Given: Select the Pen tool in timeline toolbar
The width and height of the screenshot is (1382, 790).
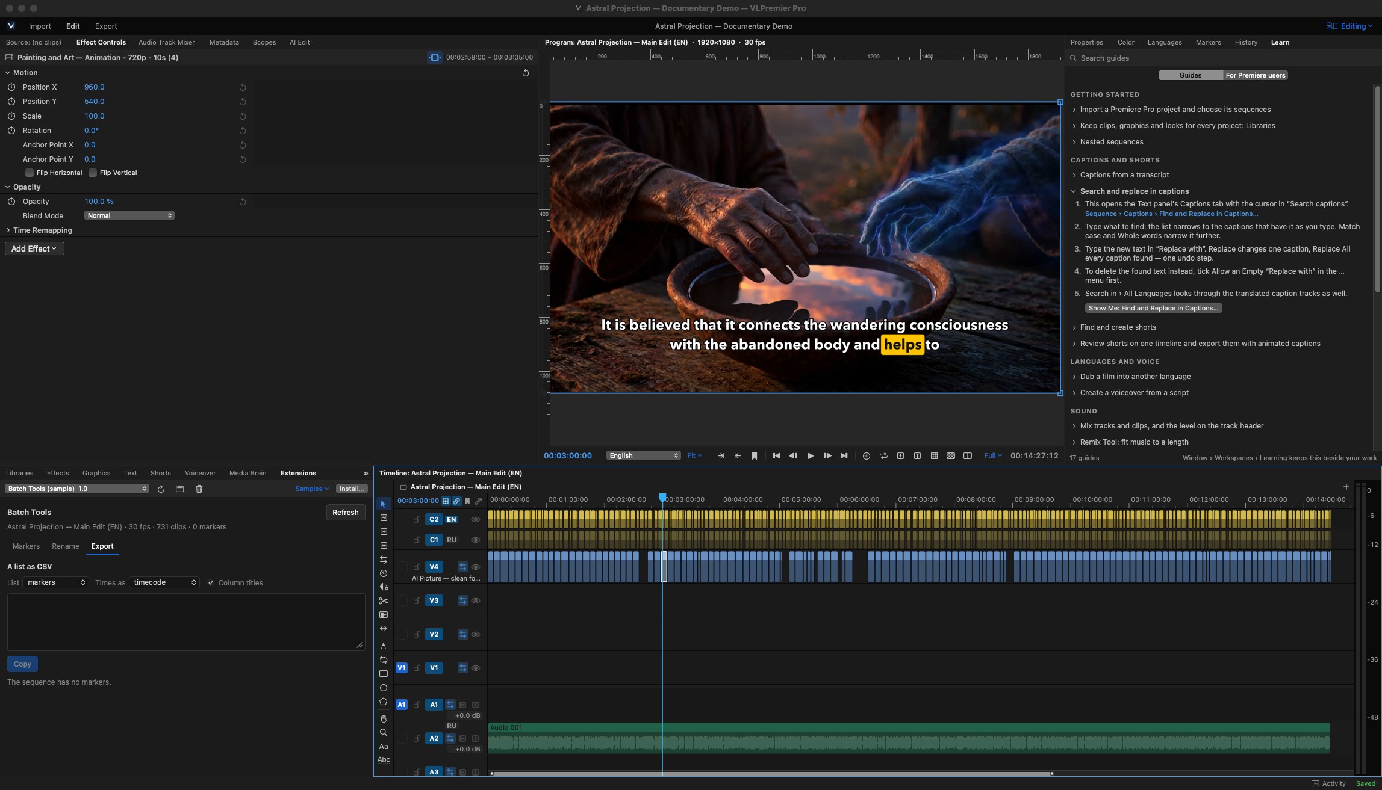Looking at the screenshot, I should click(383, 646).
